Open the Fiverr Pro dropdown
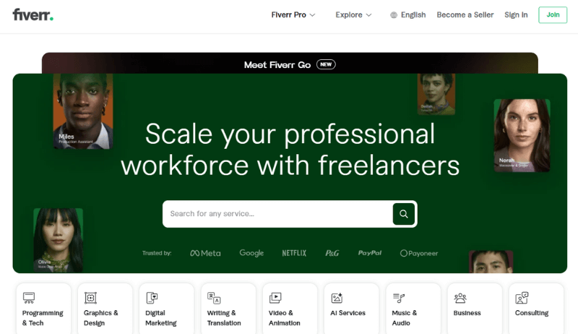This screenshot has height=334, width=578. click(293, 14)
